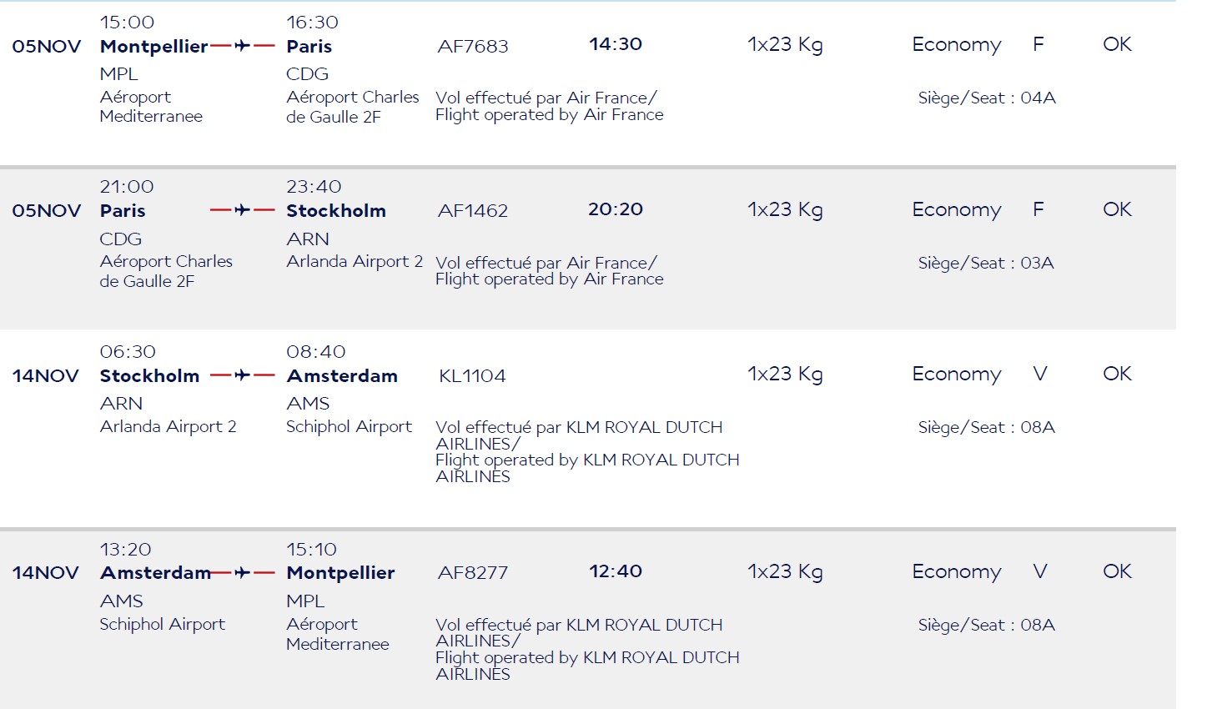1207x709 pixels.
Task: Click OK status of KL1104 flight
Action: 1117,374
